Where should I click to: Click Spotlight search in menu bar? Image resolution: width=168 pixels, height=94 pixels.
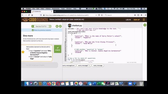coord(138,9)
